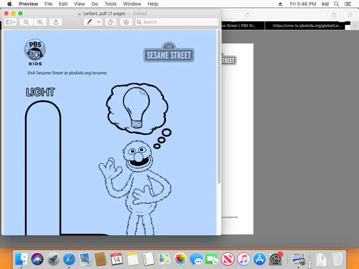Add a new Safari tab with plus button
359x269 pixels.
click(x=354, y=26)
